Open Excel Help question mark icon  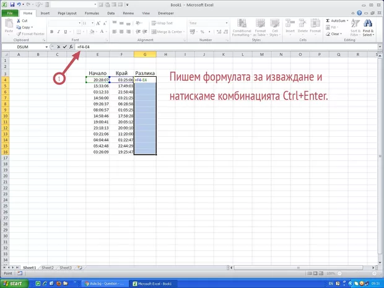[x=359, y=12]
